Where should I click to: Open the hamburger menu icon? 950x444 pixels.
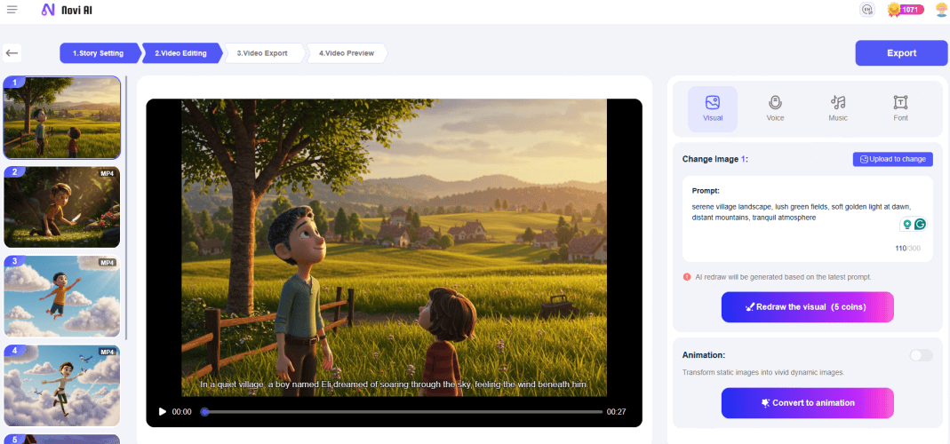coord(12,10)
